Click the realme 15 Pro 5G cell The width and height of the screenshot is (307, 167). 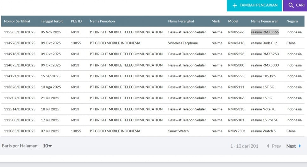point(265,120)
